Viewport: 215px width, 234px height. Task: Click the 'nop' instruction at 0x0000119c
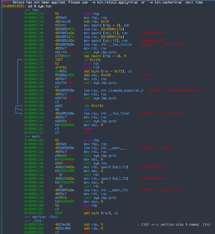point(87,109)
